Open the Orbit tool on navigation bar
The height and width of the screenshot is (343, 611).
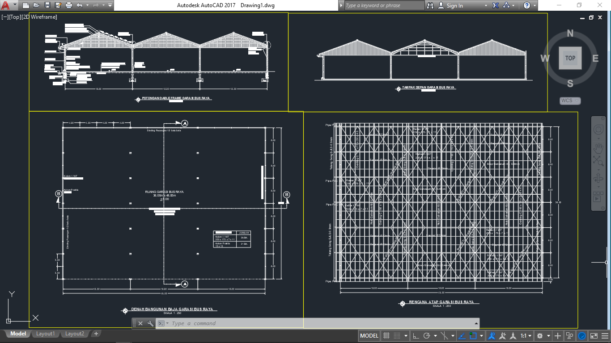[598, 178]
